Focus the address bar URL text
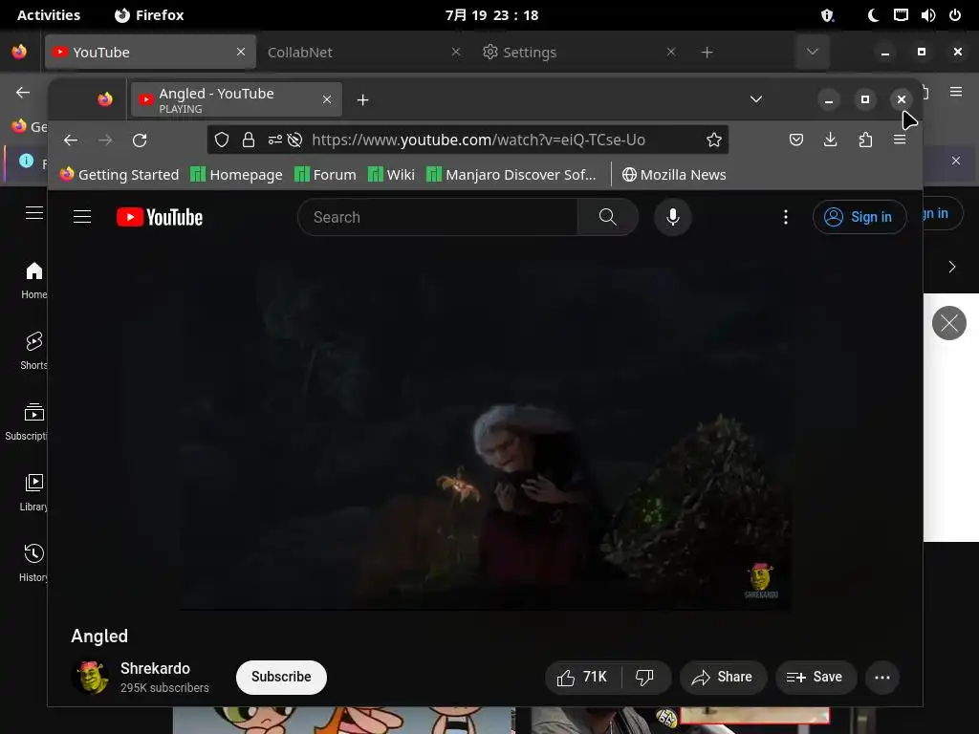 tap(478, 140)
